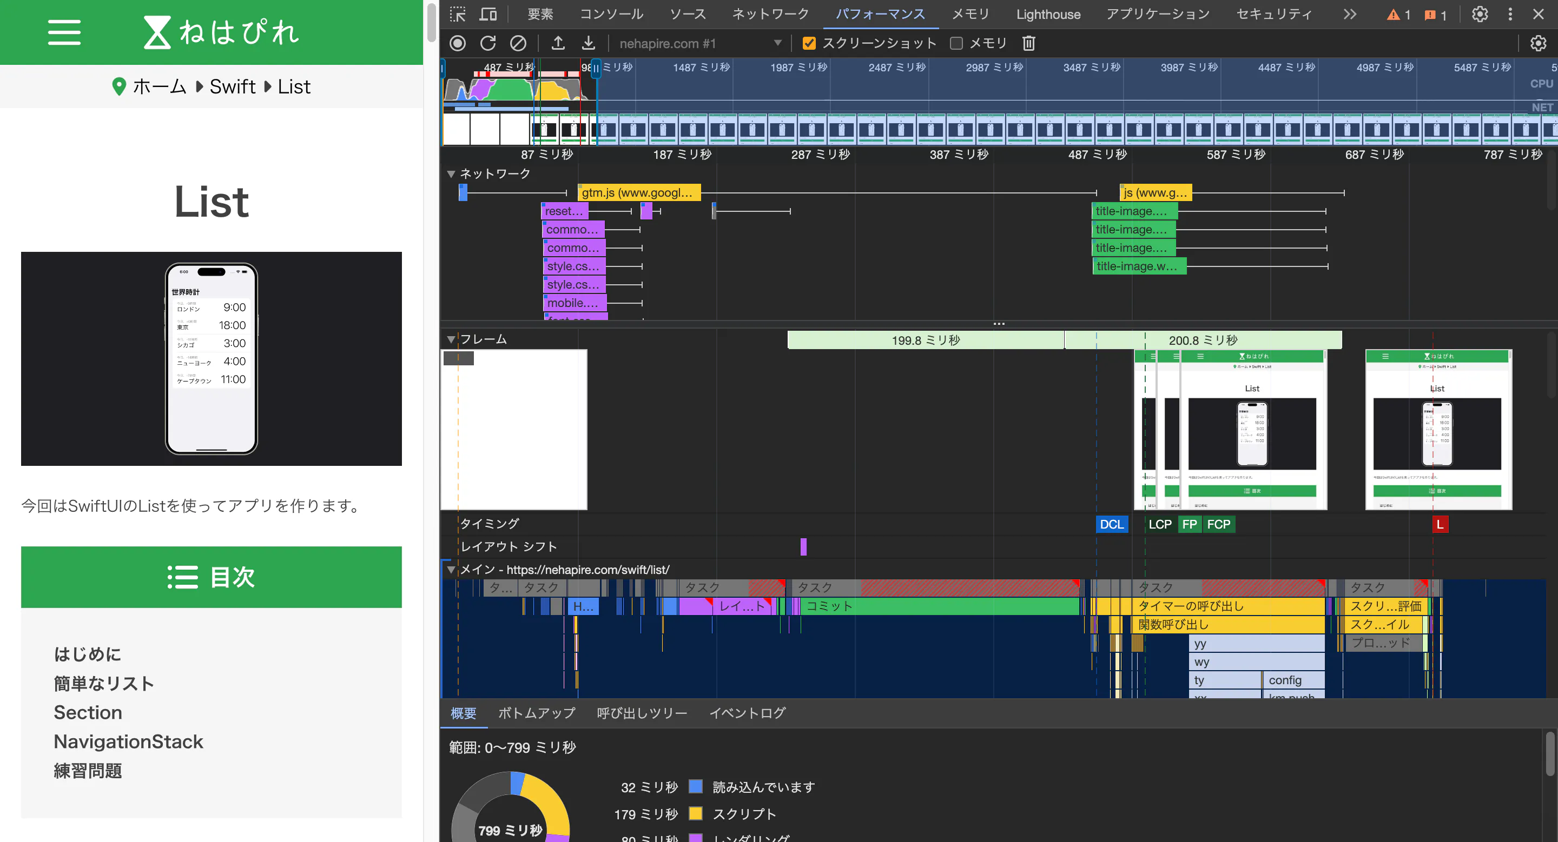Collapse the フレーム track
This screenshot has width=1558, height=842.
pyautogui.click(x=451, y=339)
